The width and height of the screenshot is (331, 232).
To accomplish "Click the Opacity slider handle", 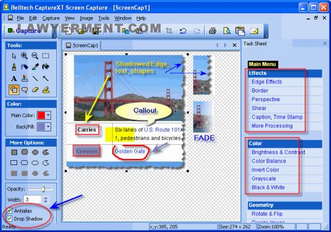I will (44, 189).
